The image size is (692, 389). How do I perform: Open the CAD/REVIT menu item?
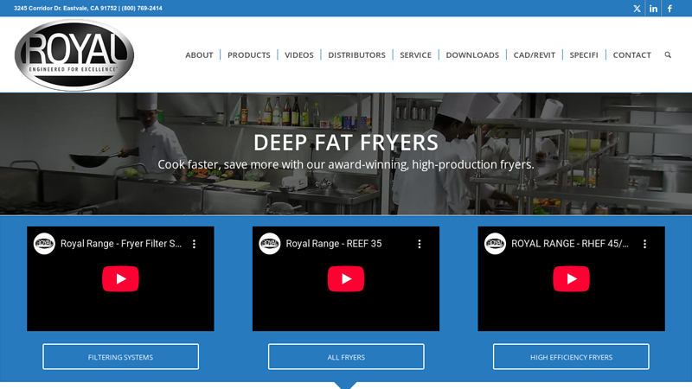[x=534, y=55]
